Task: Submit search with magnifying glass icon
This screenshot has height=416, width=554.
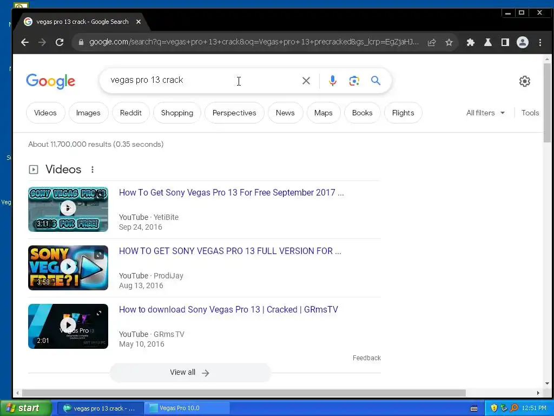Action: 375,81
